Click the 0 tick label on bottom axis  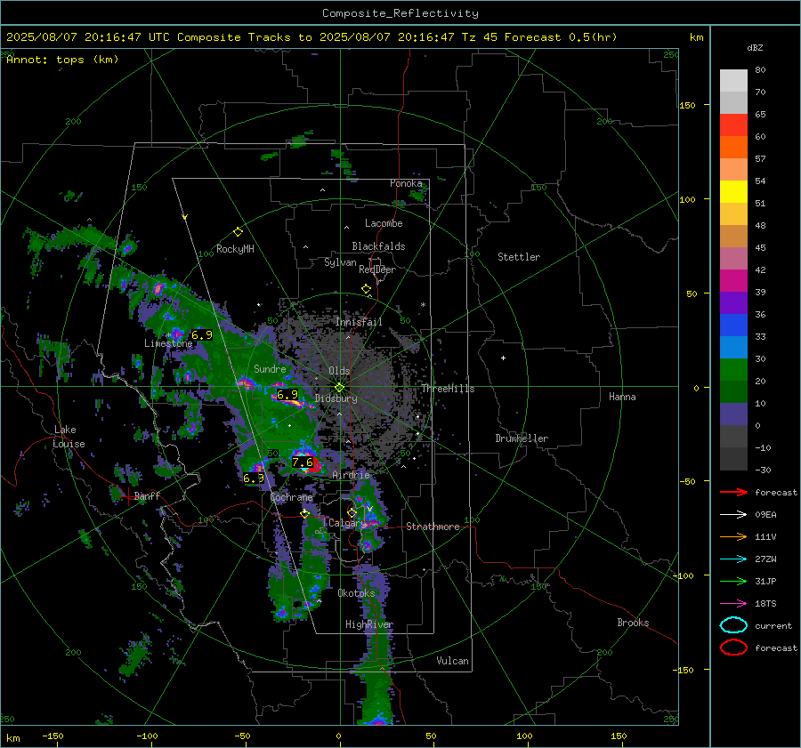[339, 736]
